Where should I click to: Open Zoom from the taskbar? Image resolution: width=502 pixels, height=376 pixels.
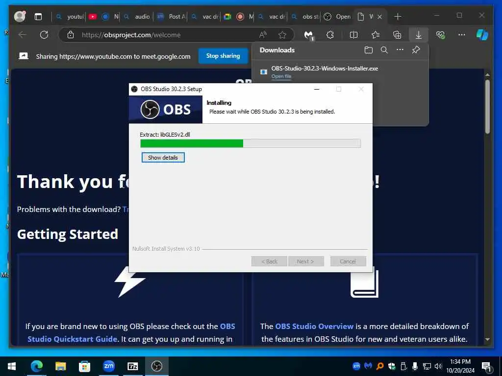pos(109,366)
